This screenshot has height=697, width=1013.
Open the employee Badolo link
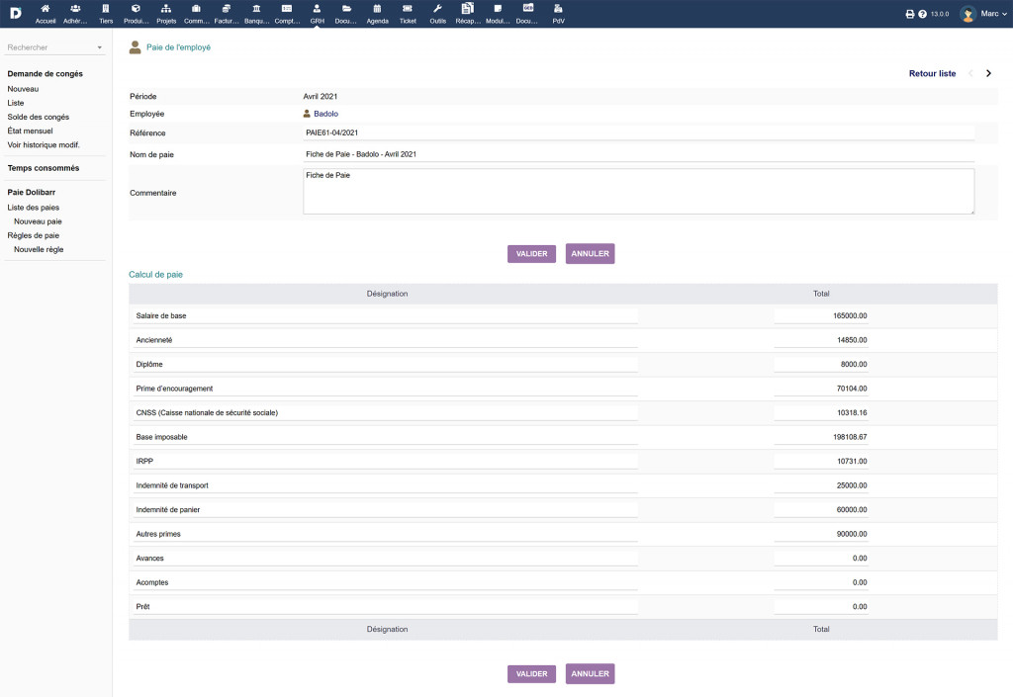325,115
